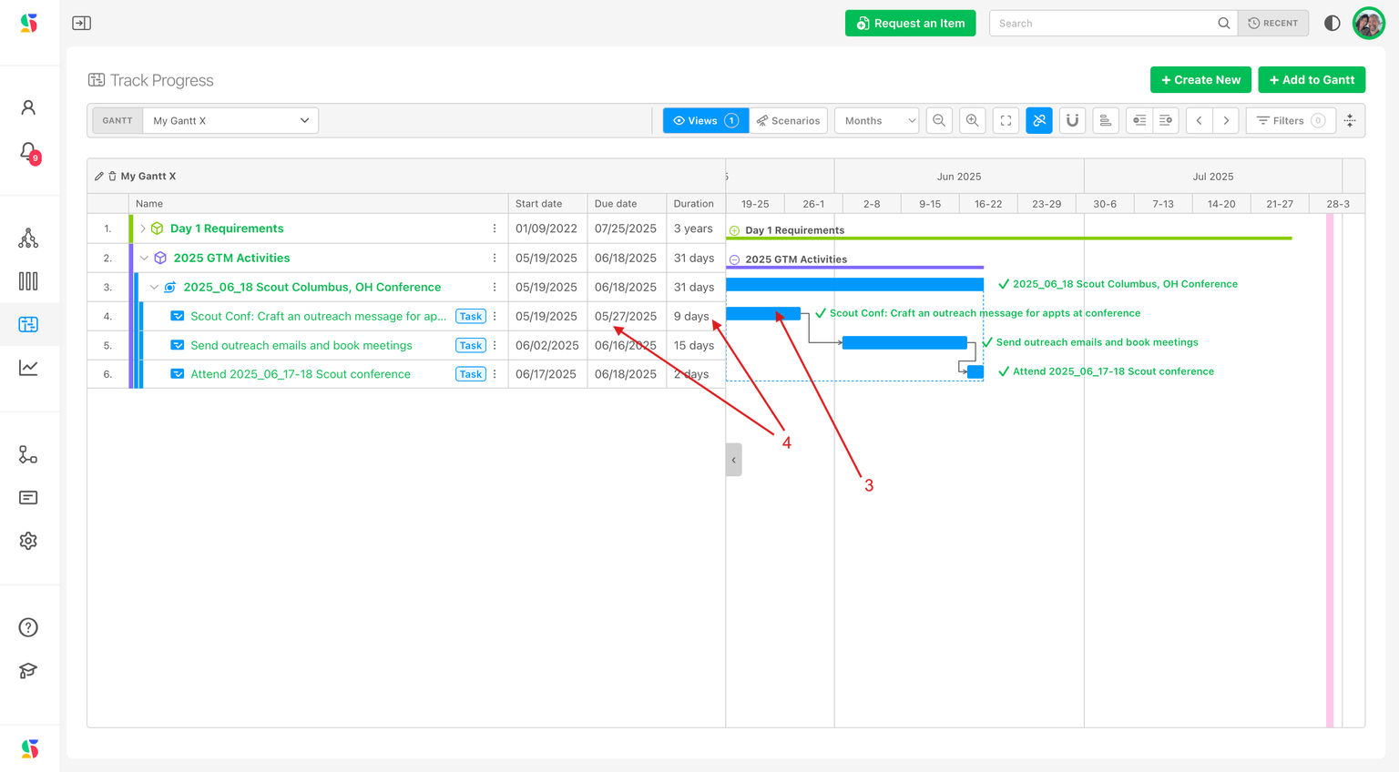Open the My Gantt X dropdown
The height and width of the screenshot is (772, 1399).
230,120
